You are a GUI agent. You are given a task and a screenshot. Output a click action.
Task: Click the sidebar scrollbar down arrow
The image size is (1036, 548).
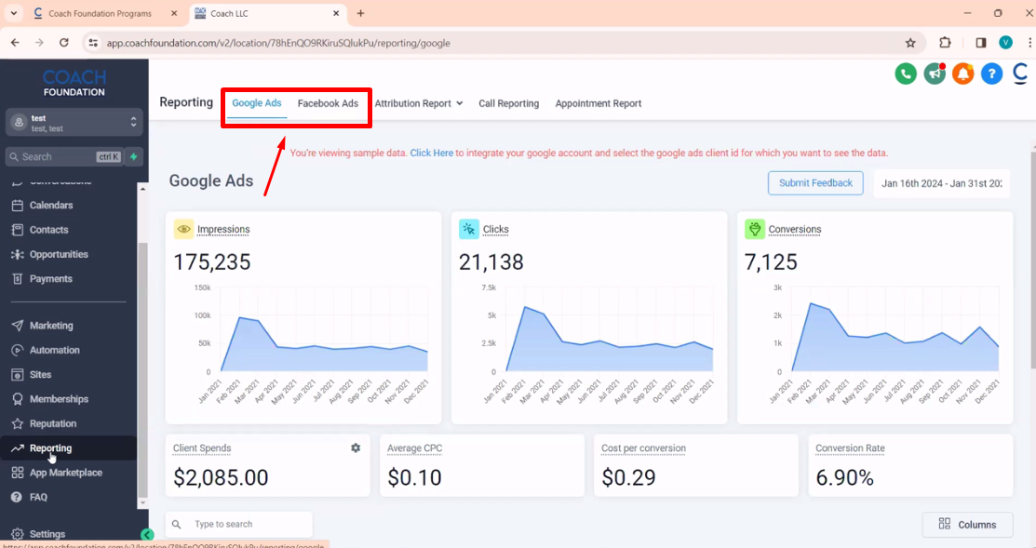click(x=142, y=503)
